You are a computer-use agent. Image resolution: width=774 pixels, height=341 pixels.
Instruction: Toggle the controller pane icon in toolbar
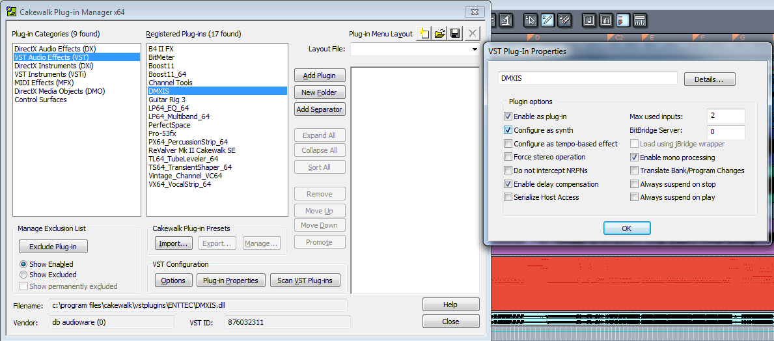[x=641, y=20]
